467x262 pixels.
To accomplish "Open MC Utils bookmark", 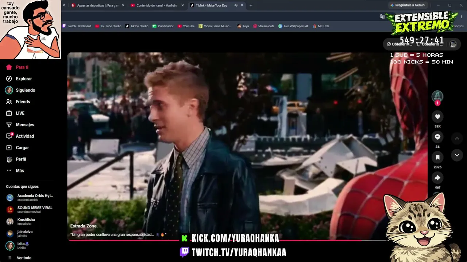I will tap(321, 26).
